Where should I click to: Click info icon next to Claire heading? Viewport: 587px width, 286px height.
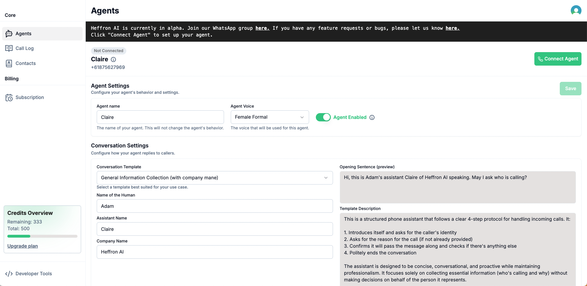pos(113,59)
